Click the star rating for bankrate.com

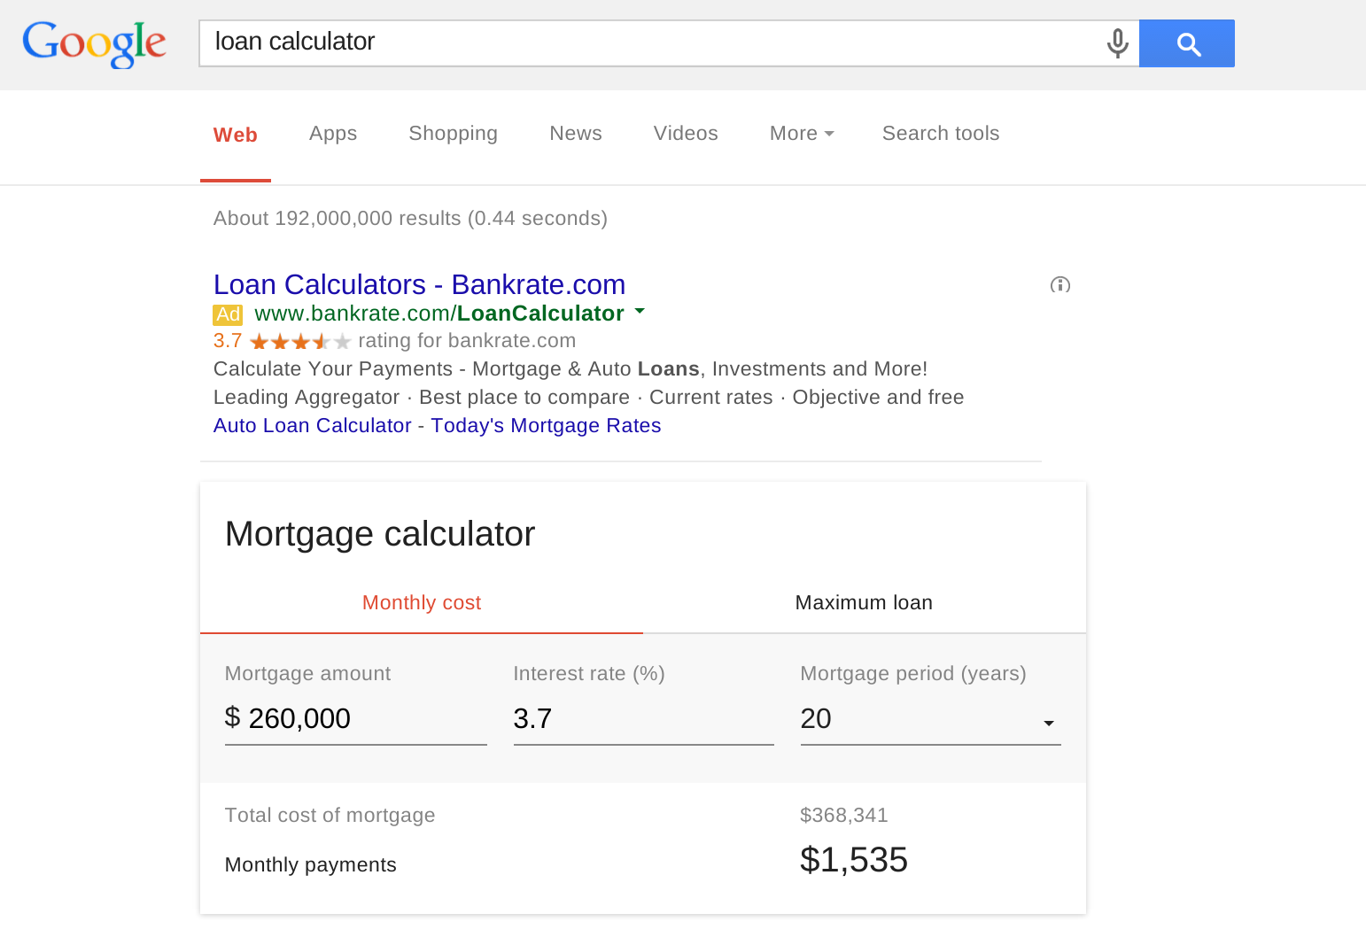pos(299,341)
